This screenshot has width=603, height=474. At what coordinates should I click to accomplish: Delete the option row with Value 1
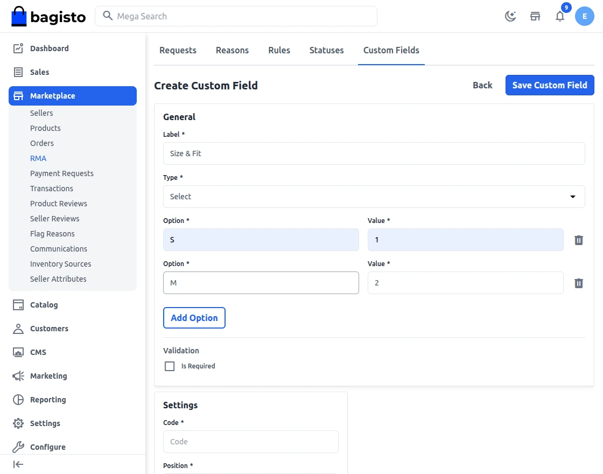(x=578, y=240)
